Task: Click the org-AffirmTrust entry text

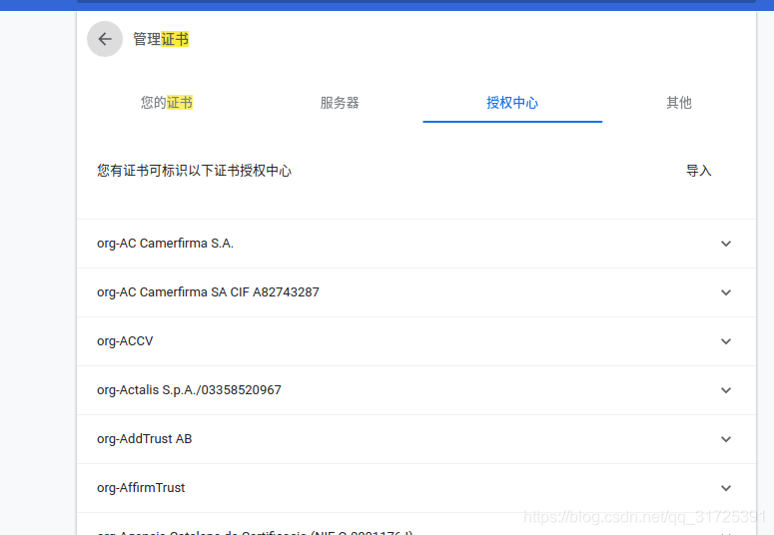Action: point(141,488)
